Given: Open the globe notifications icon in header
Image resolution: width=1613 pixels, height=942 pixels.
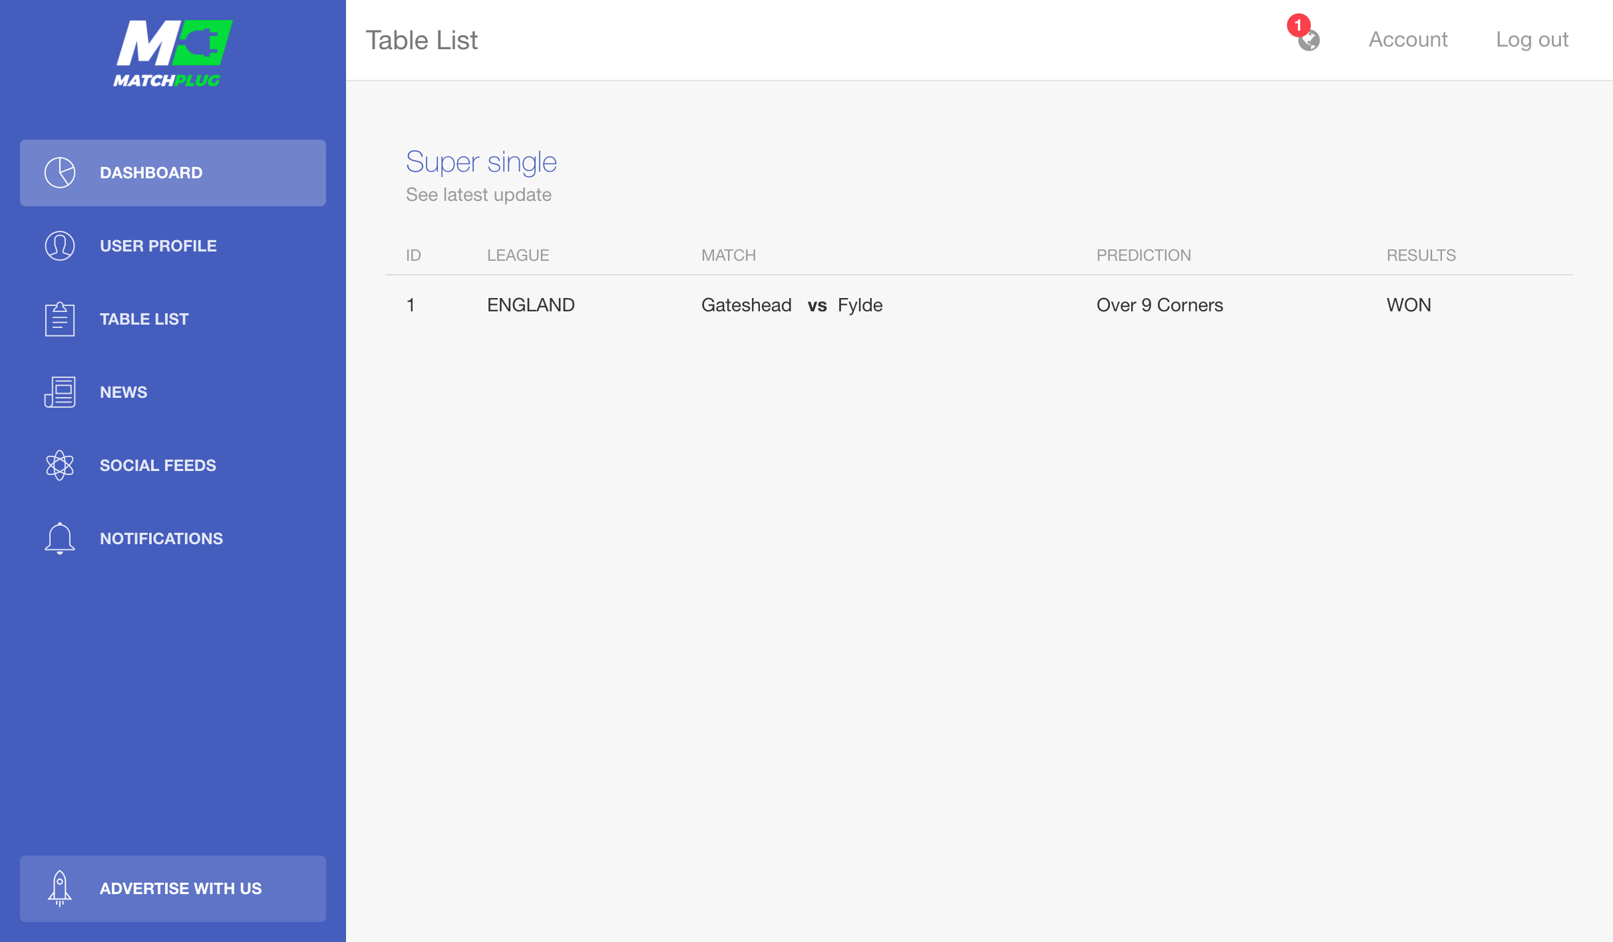Looking at the screenshot, I should tap(1310, 41).
